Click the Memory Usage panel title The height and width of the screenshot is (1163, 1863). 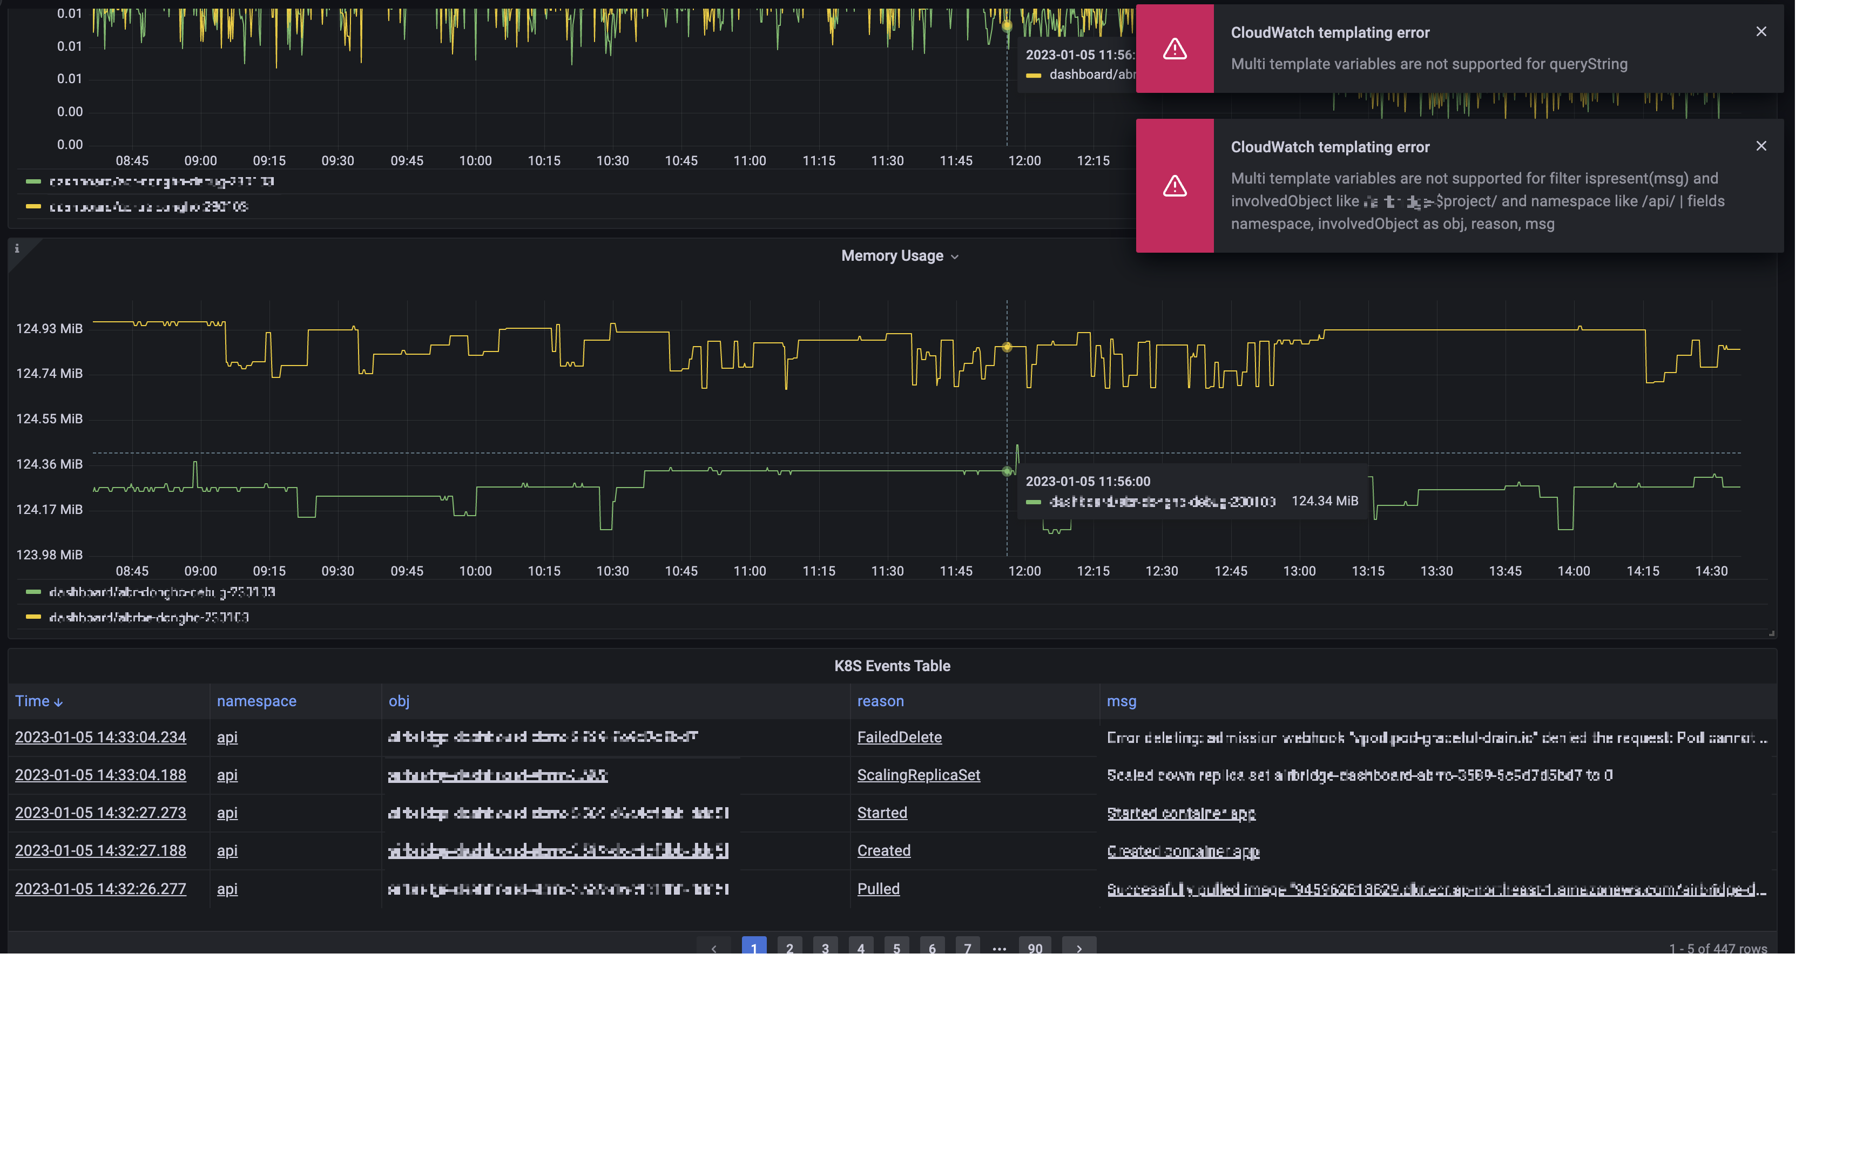[891, 256]
